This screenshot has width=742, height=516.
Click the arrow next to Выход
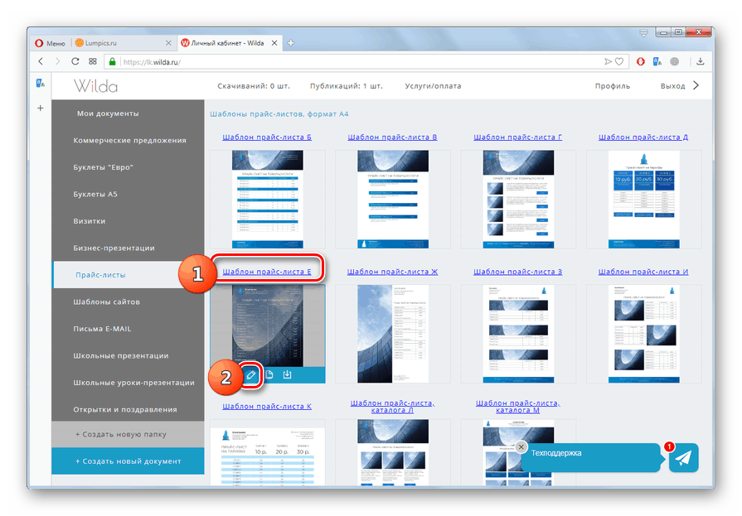click(696, 85)
